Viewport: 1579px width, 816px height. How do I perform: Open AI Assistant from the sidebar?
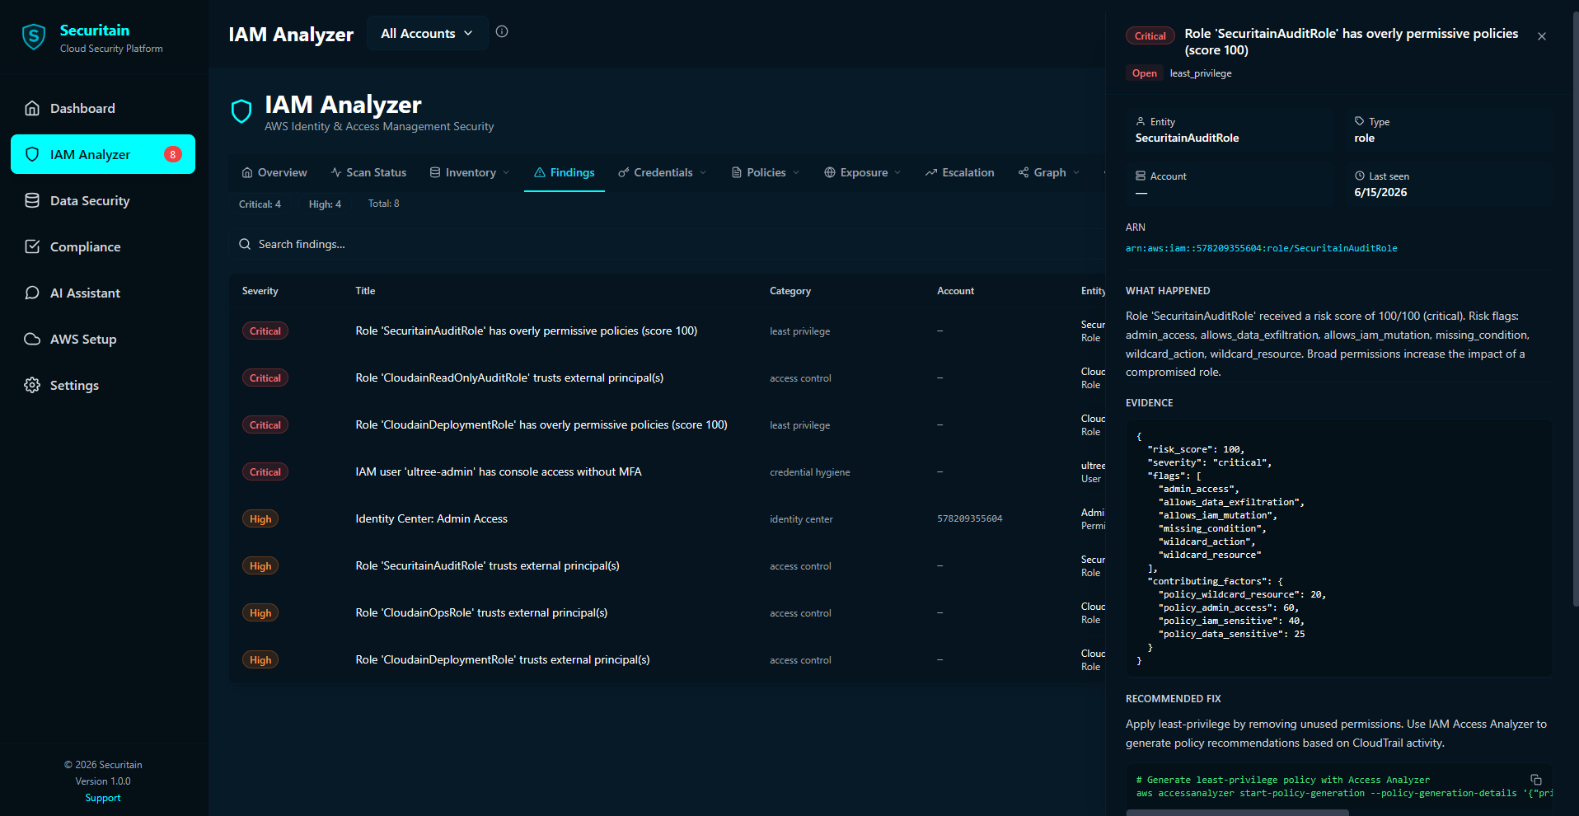[x=103, y=293]
